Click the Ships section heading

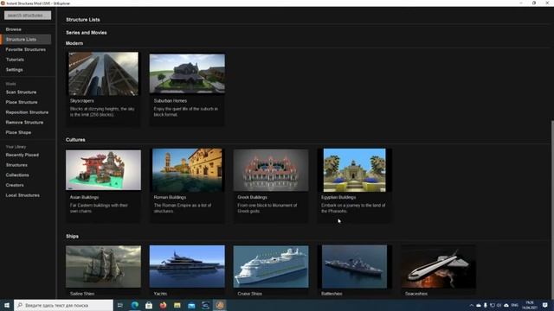[x=72, y=236]
